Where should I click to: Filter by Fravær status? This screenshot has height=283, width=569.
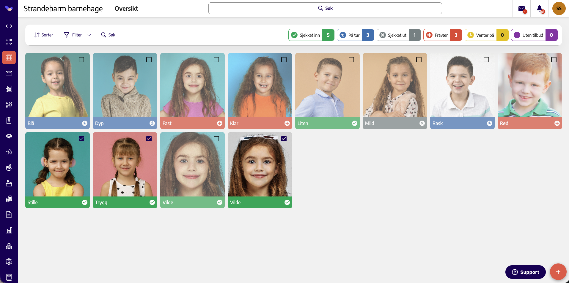pyautogui.click(x=443, y=35)
